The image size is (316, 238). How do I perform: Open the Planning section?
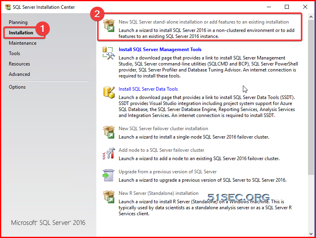[x=18, y=22]
